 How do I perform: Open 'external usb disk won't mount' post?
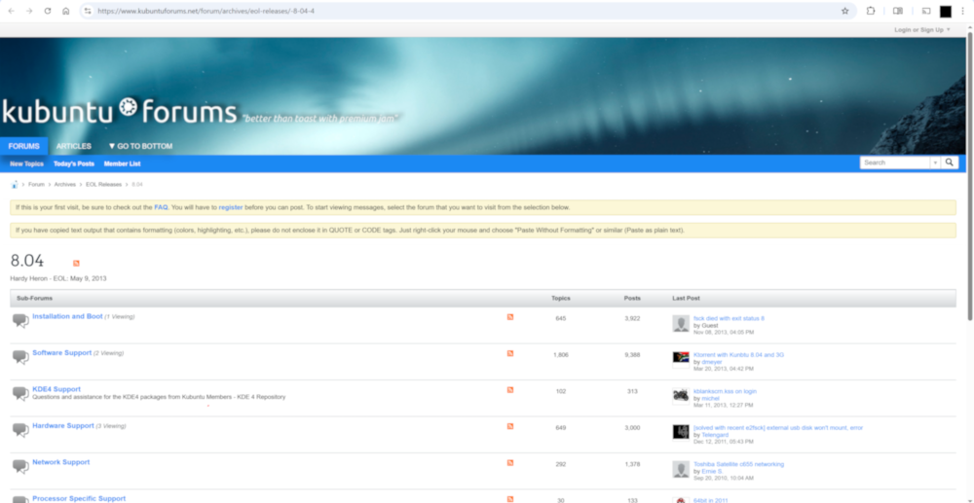(x=777, y=428)
